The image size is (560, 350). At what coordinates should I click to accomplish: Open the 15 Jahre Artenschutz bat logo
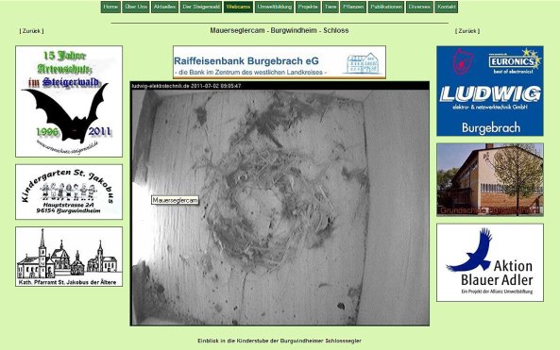[x=69, y=101]
